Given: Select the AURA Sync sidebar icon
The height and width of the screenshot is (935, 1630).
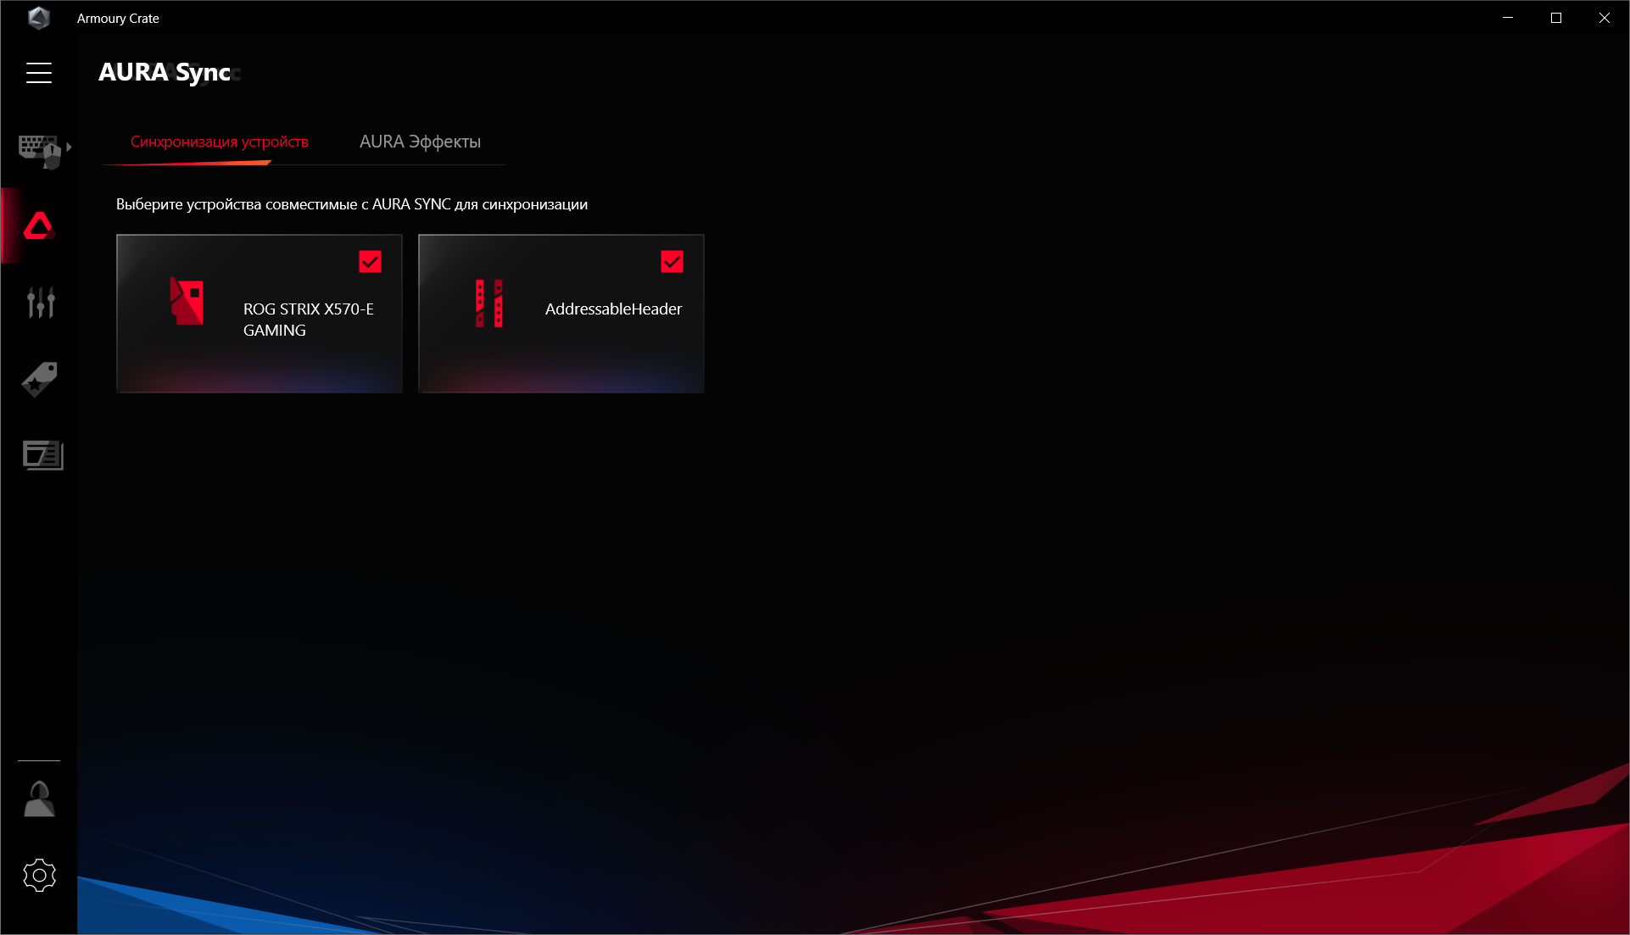Looking at the screenshot, I should 39,225.
